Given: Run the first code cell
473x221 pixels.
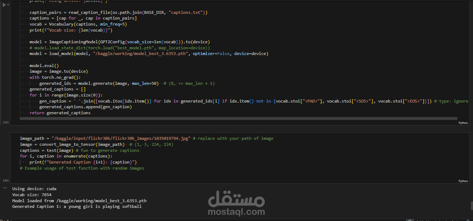Looking at the screenshot, I should [x=4, y=5].
